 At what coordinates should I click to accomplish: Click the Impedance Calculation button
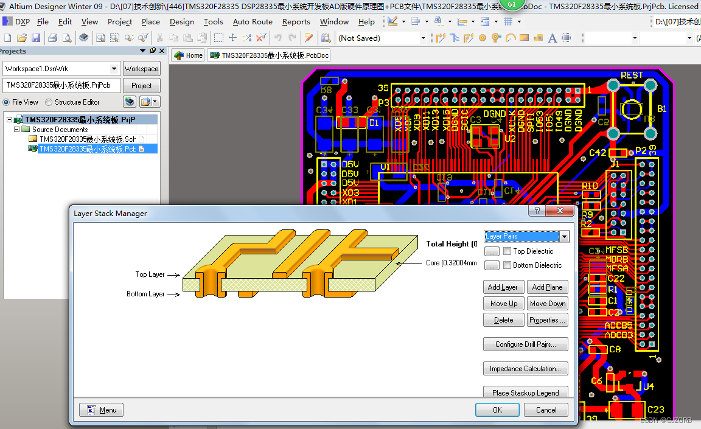526,369
